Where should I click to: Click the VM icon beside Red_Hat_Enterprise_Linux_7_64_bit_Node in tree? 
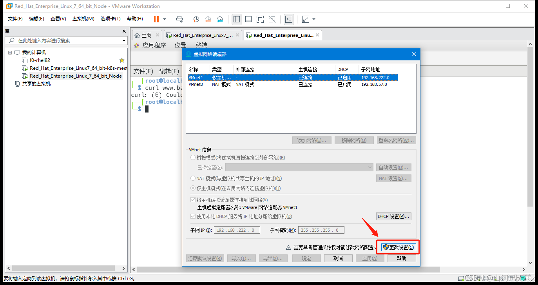tap(25, 76)
